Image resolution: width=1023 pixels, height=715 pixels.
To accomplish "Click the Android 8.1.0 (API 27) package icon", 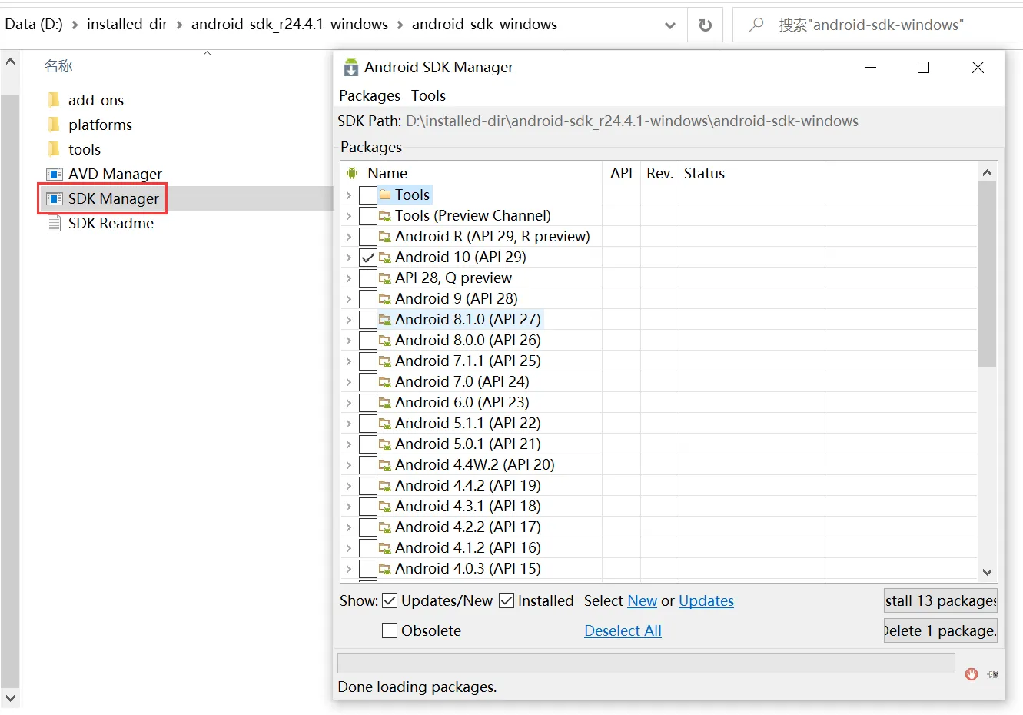I will 385,320.
